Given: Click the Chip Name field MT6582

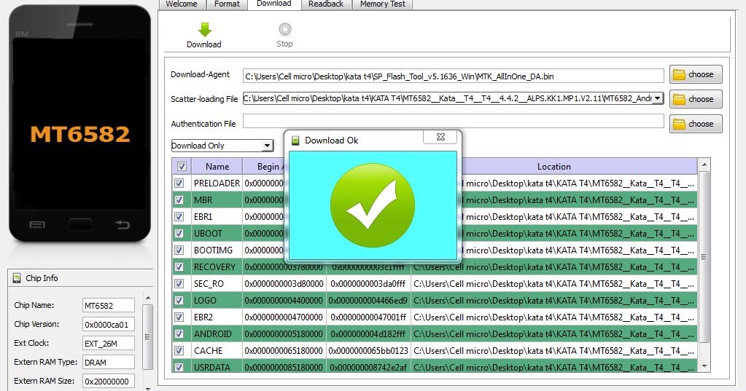Looking at the screenshot, I should pyautogui.click(x=109, y=306).
